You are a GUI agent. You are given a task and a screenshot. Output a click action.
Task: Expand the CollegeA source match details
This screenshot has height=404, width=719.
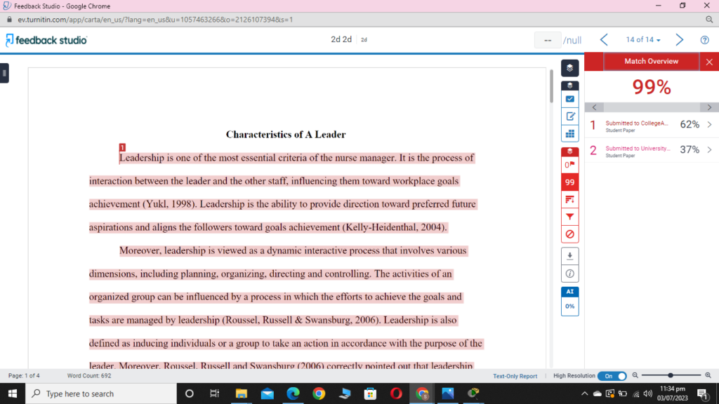pyautogui.click(x=711, y=124)
